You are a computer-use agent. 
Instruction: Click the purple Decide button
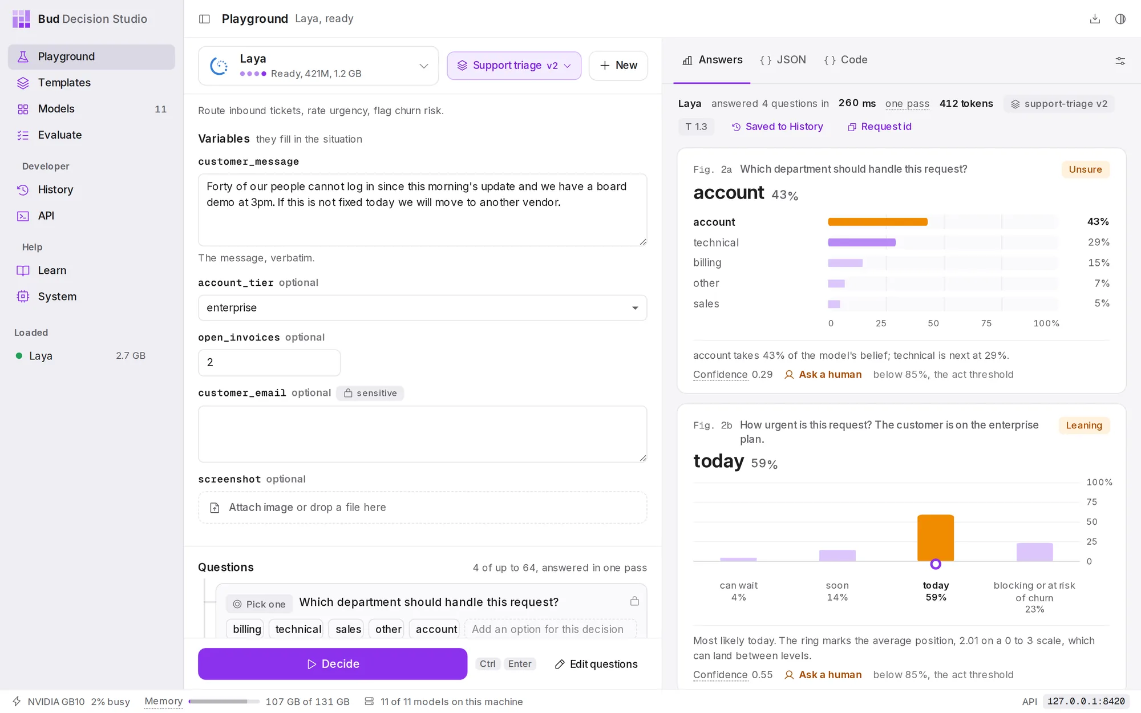tap(333, 664)
